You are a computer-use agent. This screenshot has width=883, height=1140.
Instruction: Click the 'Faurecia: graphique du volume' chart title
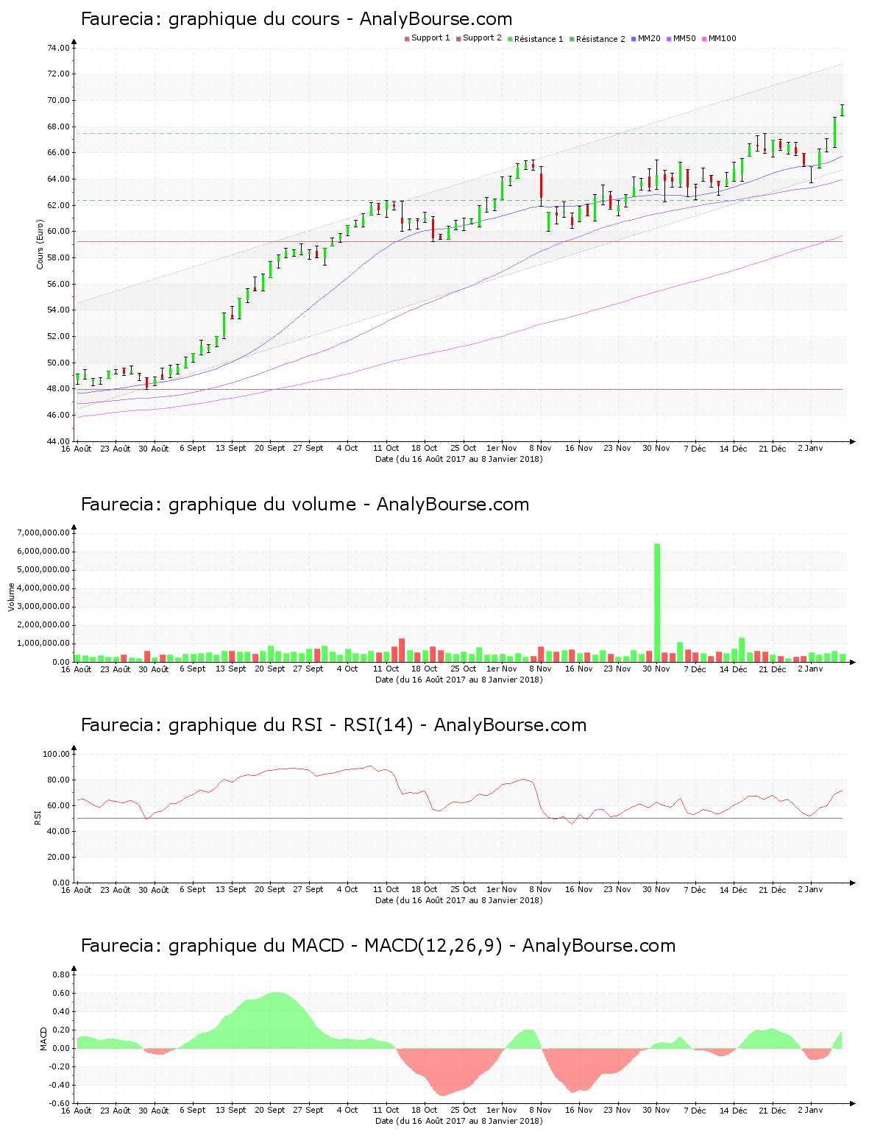[x=218, y=505]
